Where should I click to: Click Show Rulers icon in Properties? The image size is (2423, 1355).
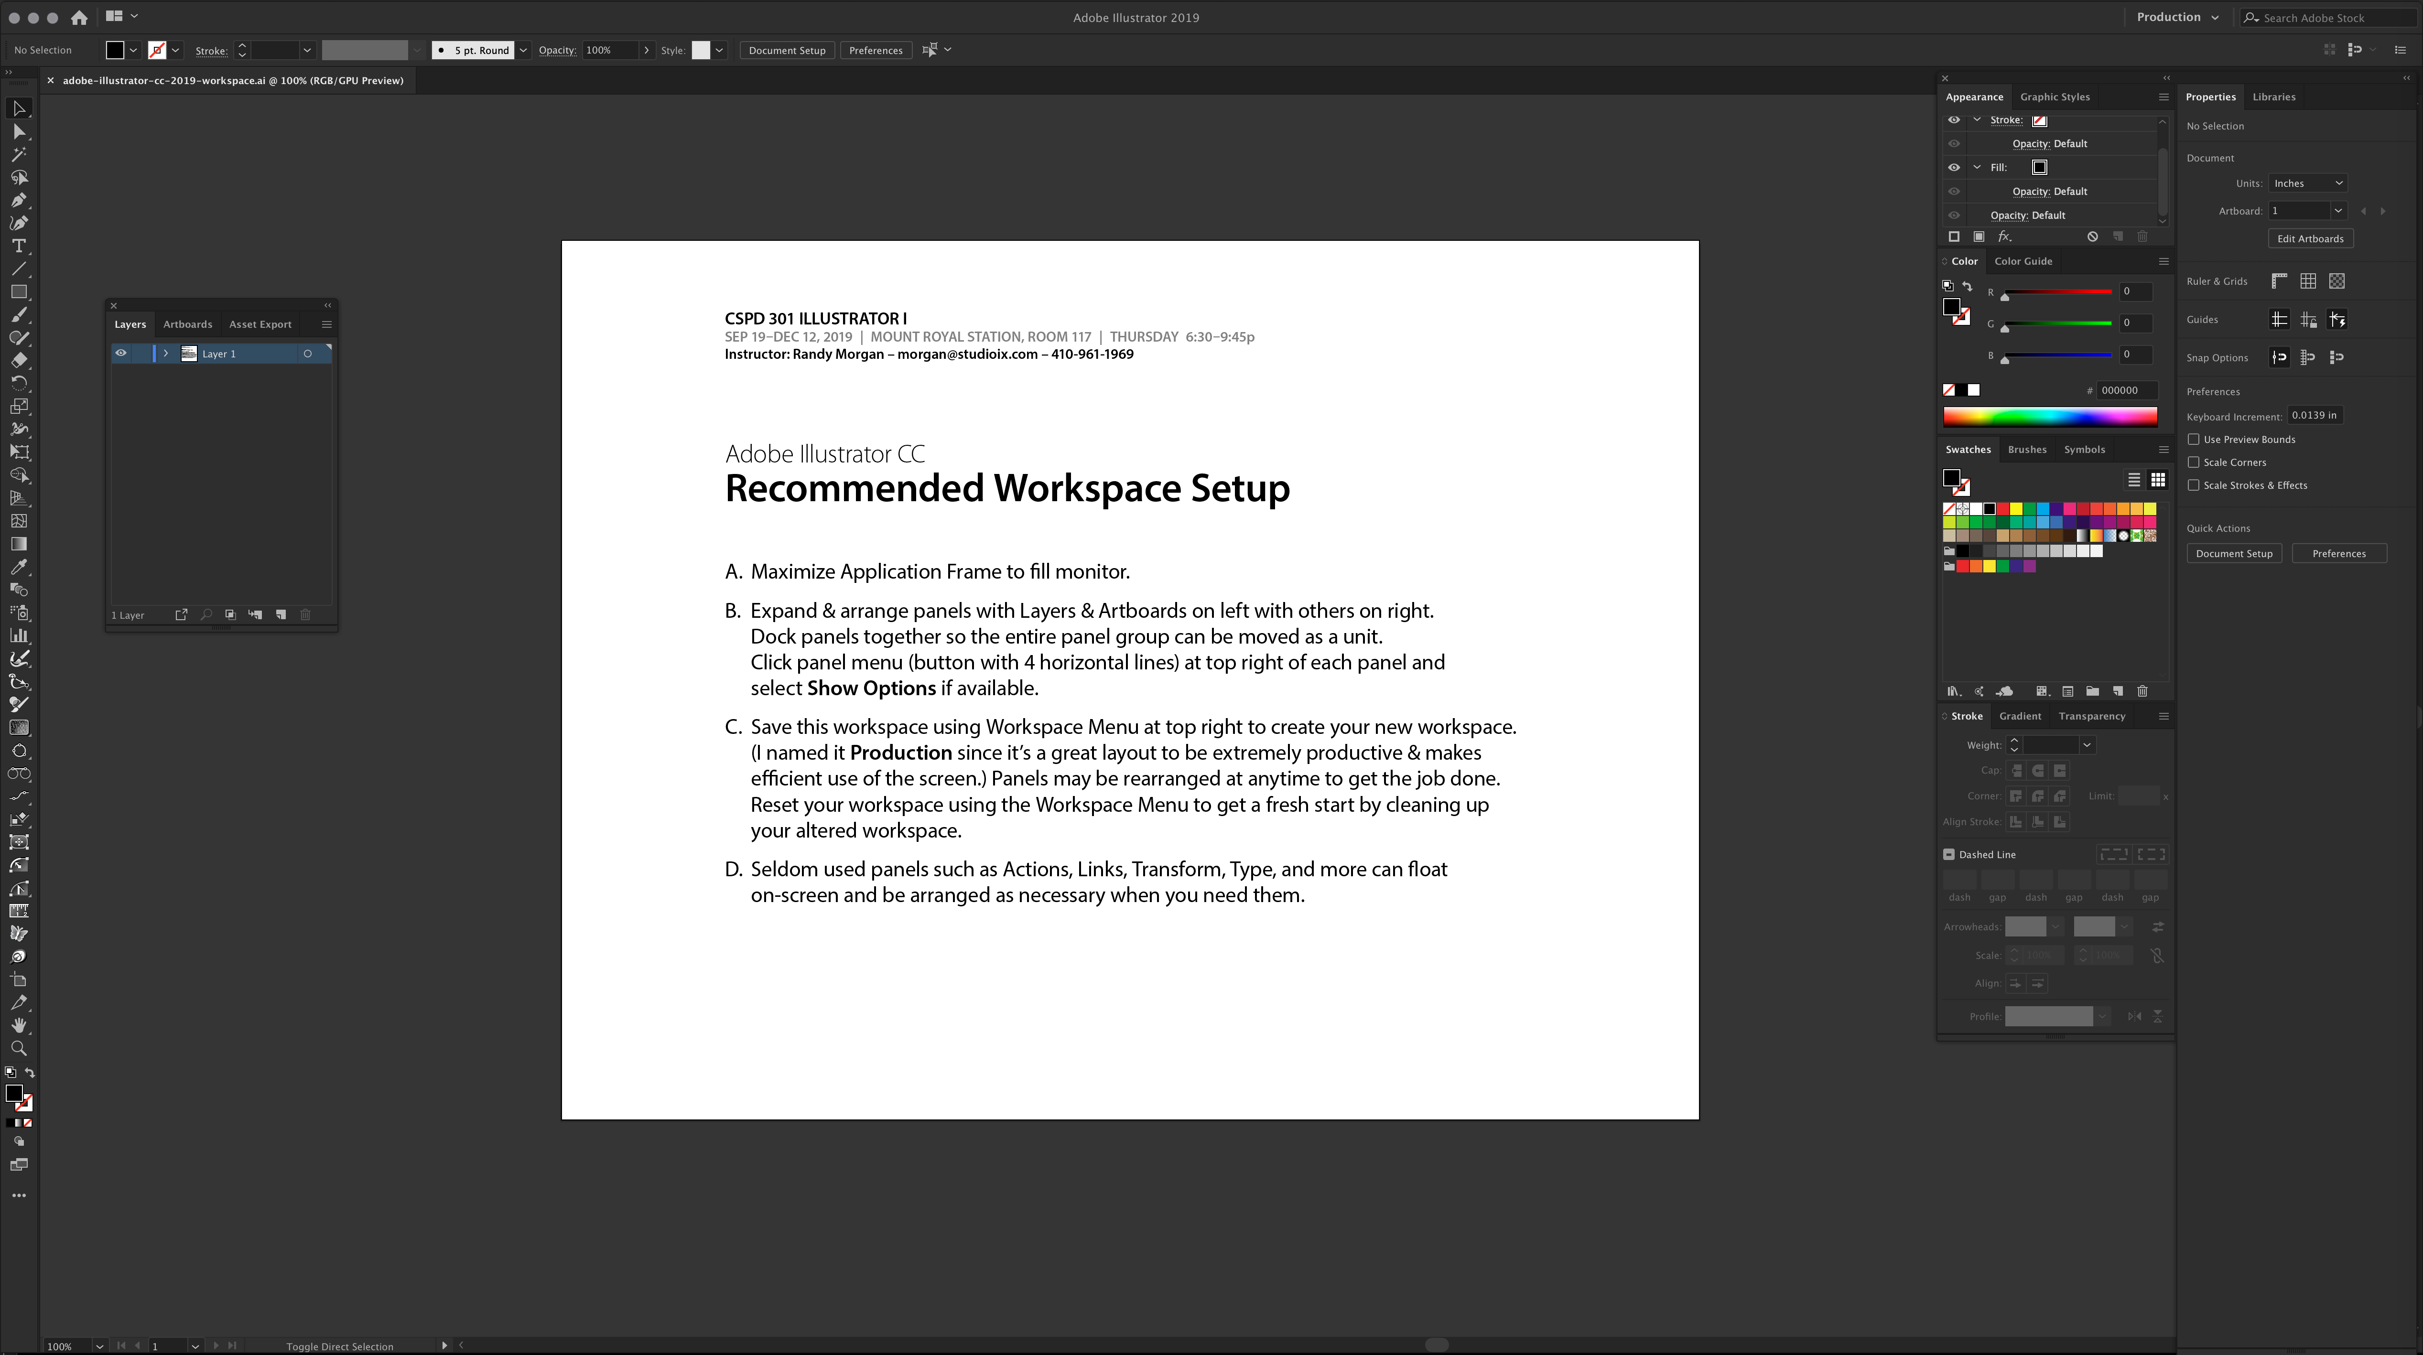click(x=2279, y=281)
